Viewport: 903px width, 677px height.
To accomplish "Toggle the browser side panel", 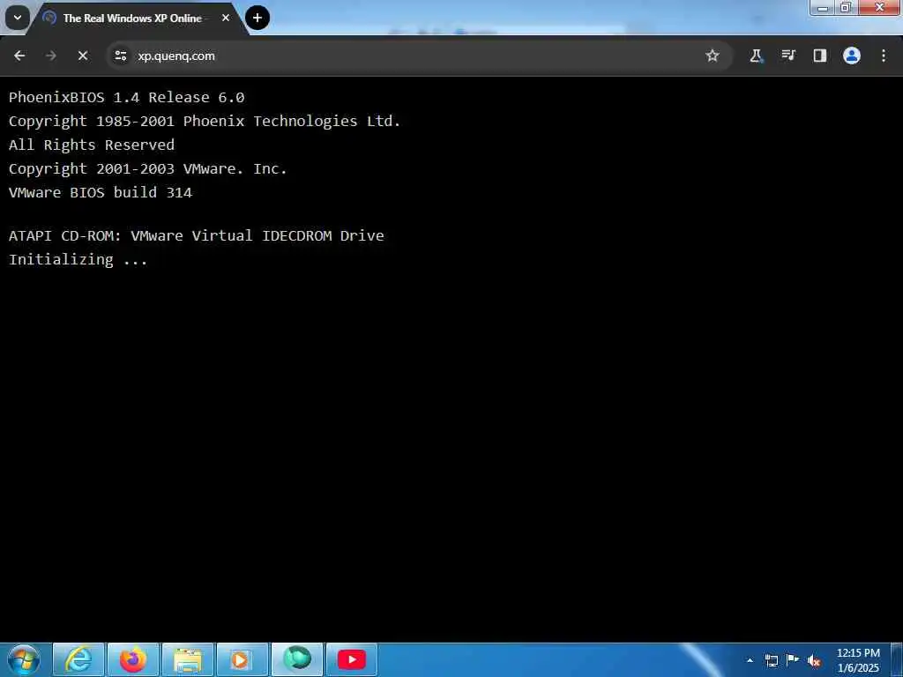I will (x=819, y=56).
